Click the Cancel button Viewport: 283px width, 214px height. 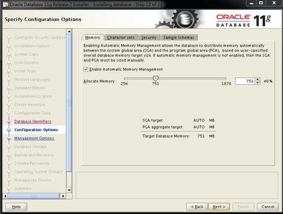[x=268, y=207]
